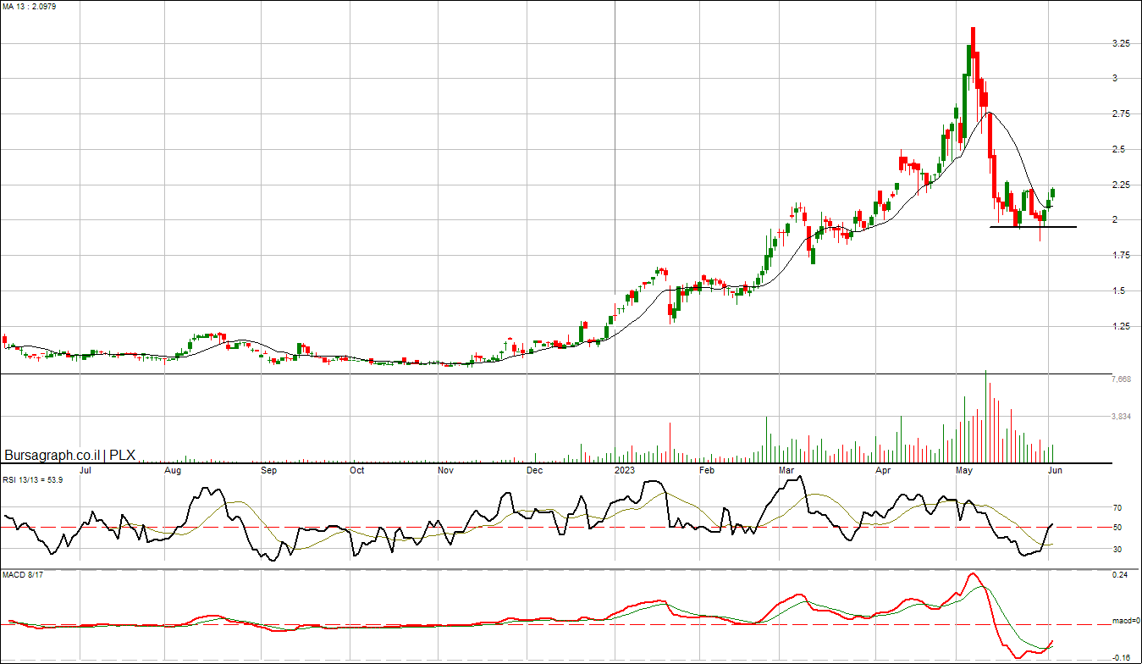Click the Bursagraph.co.il PLX watermark
The width and height of the screenshot is (1142, 664).
(69, 455)
